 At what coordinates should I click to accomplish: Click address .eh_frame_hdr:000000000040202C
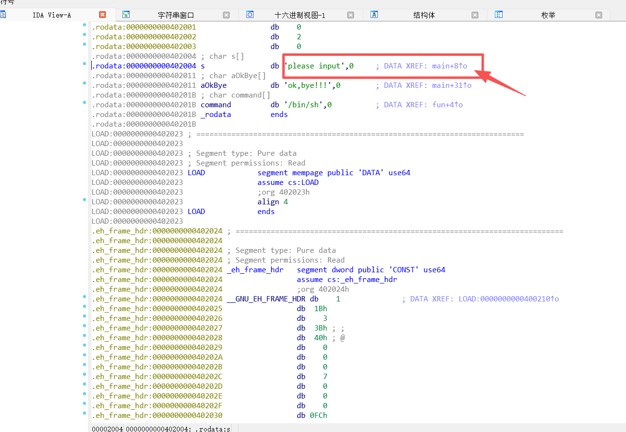(x=157, y=377)
